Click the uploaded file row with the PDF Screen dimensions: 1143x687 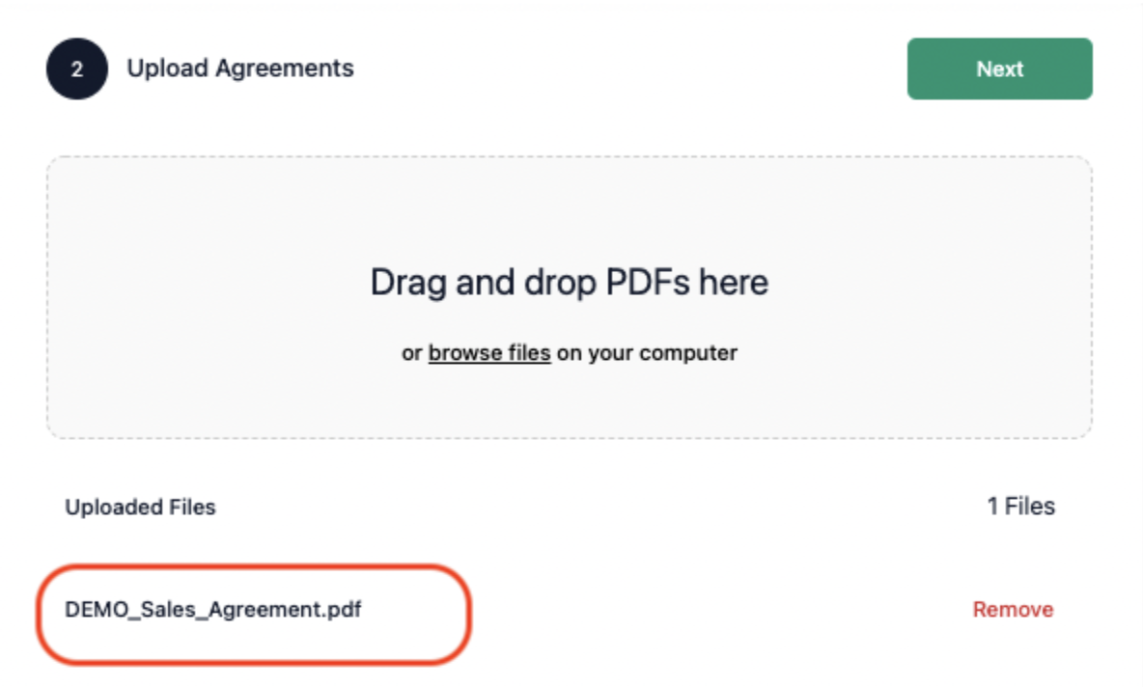click(560, 609)
